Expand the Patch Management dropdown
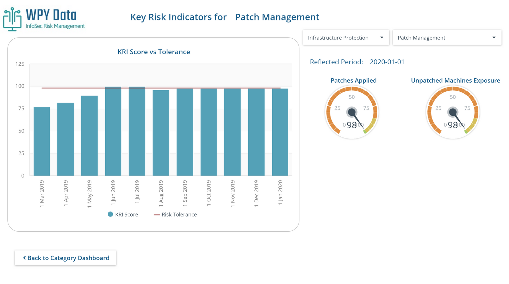This screenshot has width=509, height=284. point(447,38)
